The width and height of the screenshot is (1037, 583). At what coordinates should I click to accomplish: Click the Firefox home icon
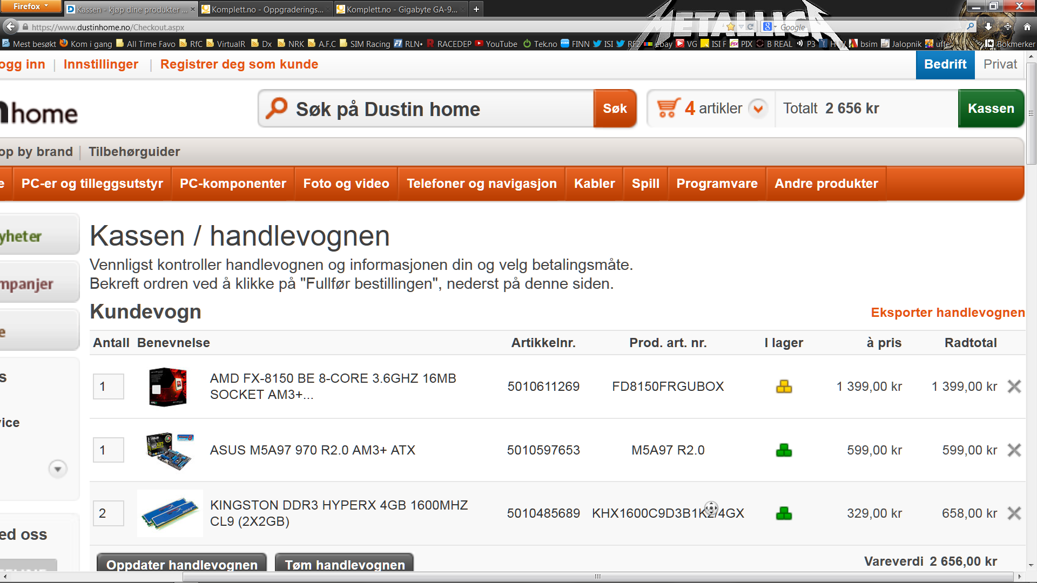[x=1027, y=26]
